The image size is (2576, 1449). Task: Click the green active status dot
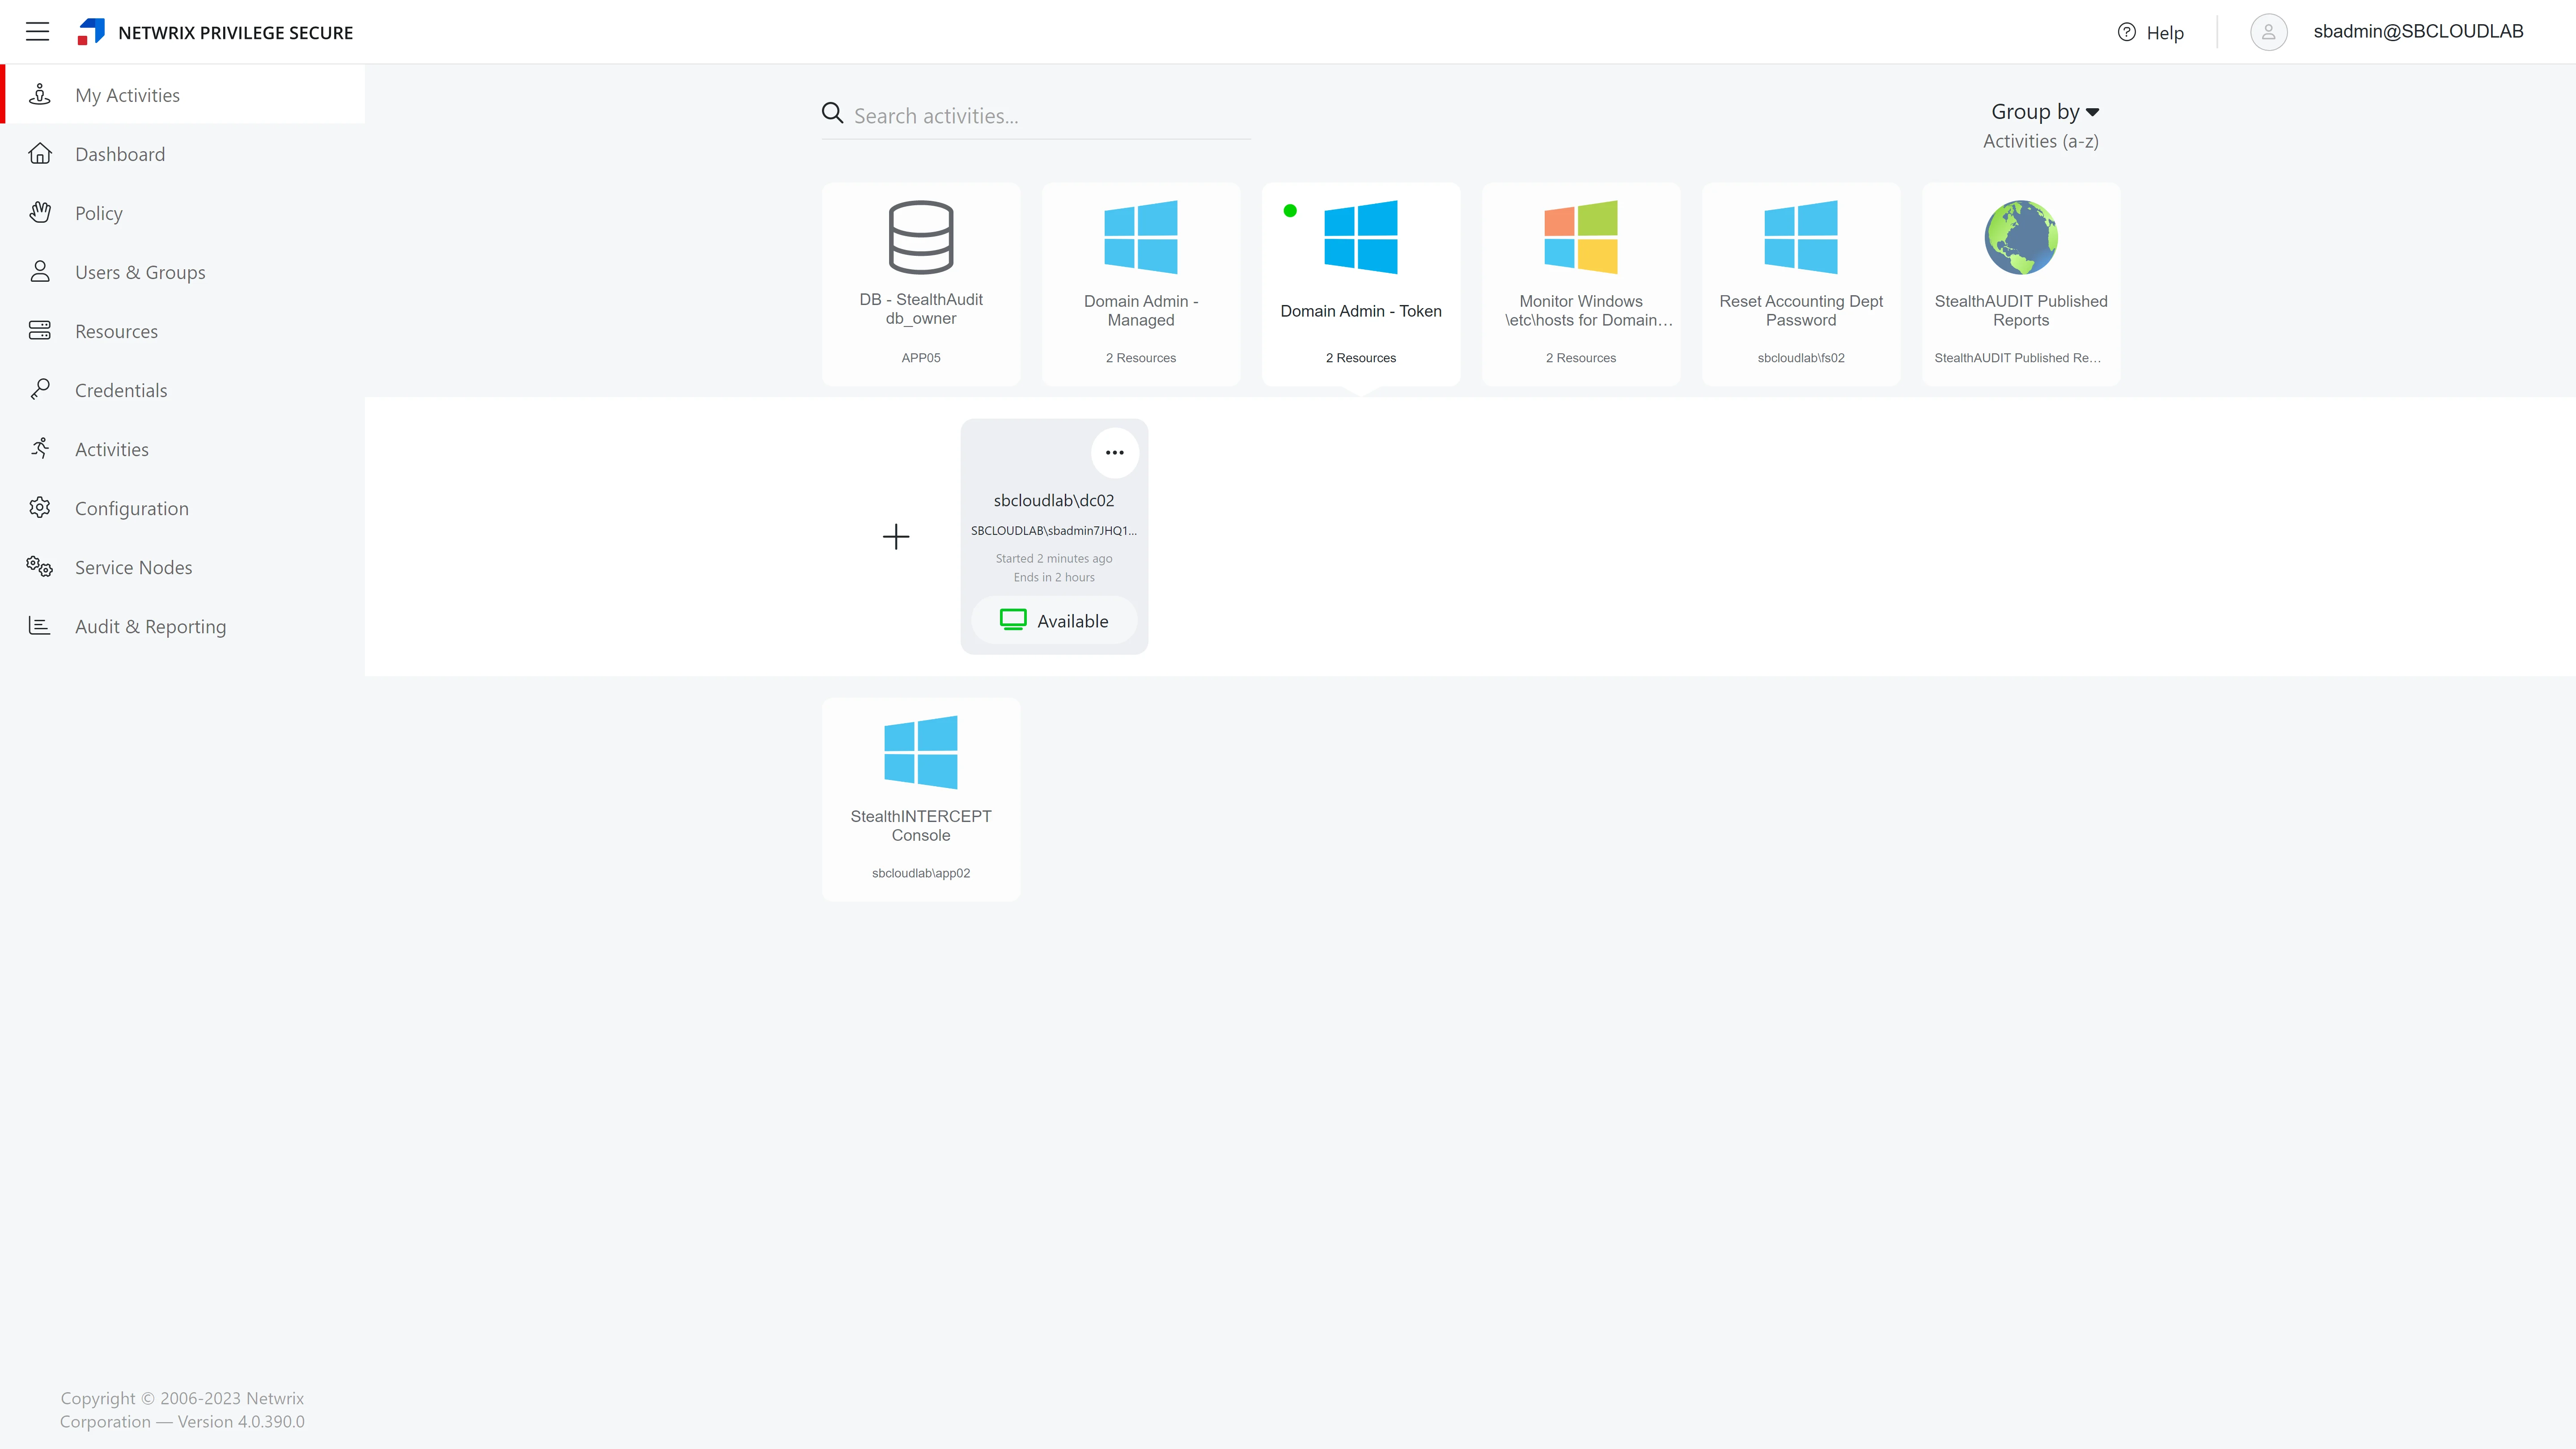coord(1290,211)
